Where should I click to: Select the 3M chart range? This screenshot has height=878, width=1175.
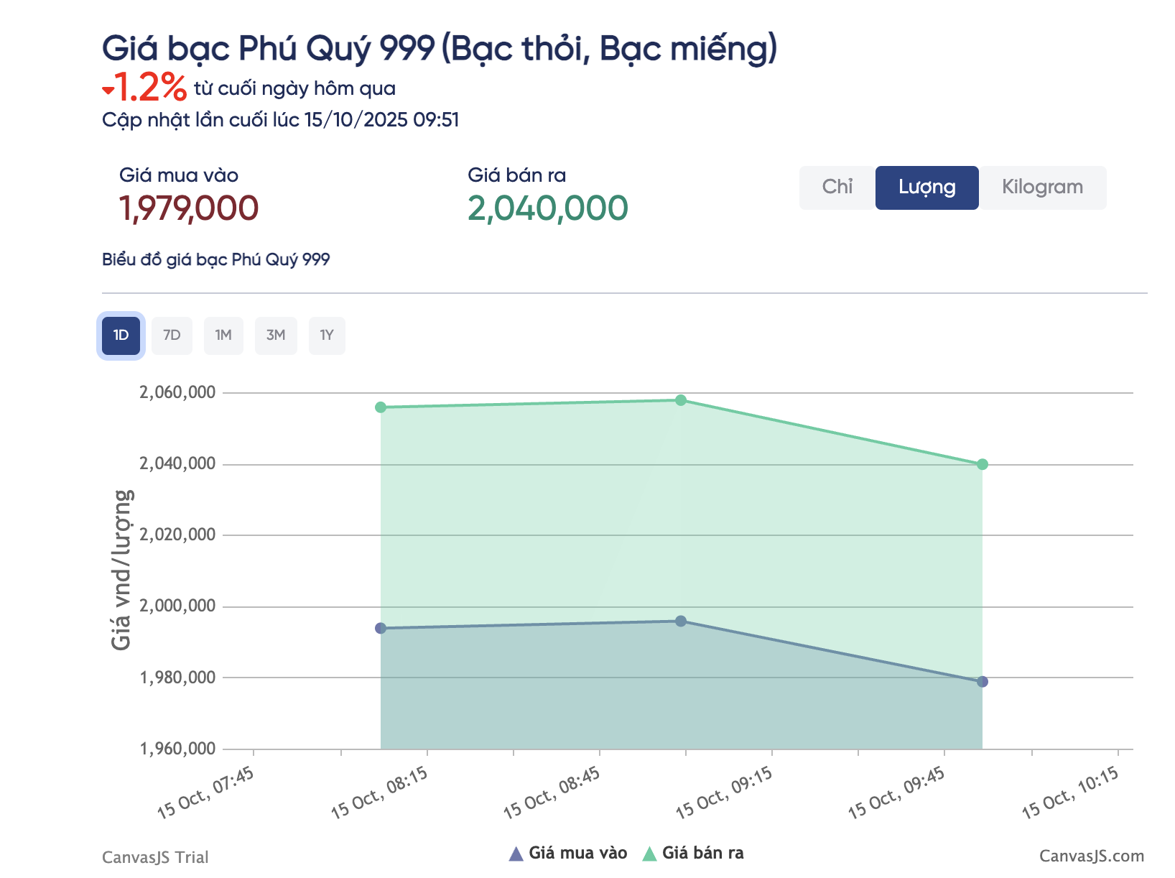[x=276, y=336]
